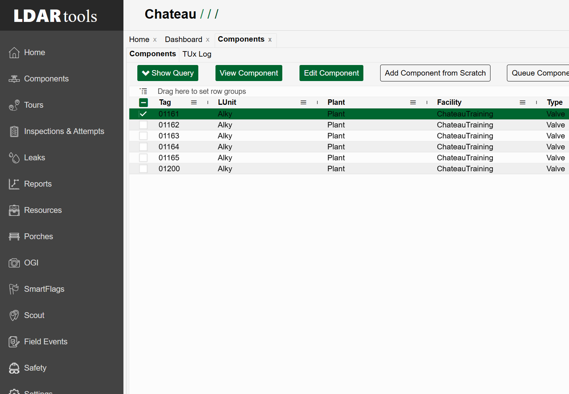Click the LDAR tools logo
Image resolution: width=569 pixels, height=394 pixels.
(x=56, y=16)
